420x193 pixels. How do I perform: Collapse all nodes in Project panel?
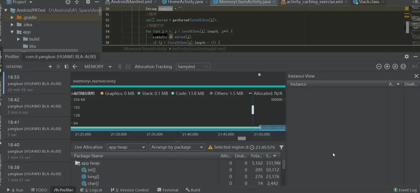click(x=77, y=2)
